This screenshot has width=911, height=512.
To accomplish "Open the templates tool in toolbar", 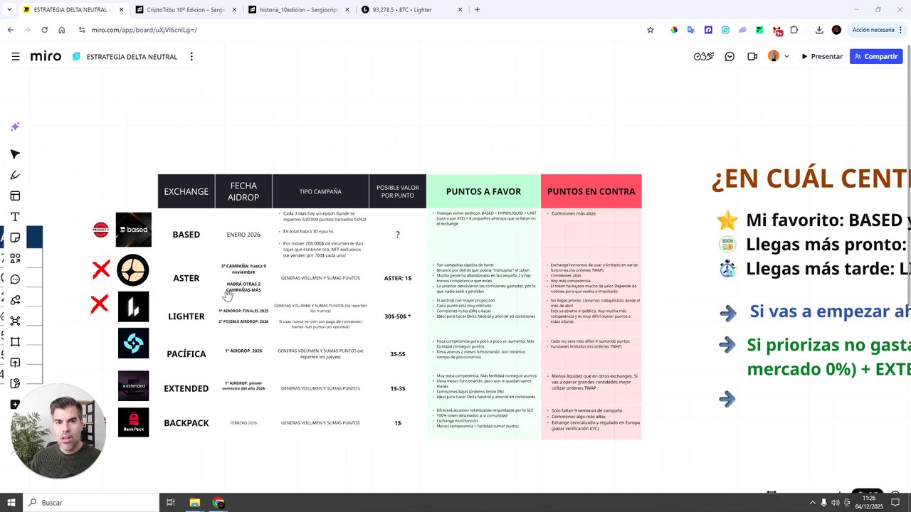I will coord(15,196).
